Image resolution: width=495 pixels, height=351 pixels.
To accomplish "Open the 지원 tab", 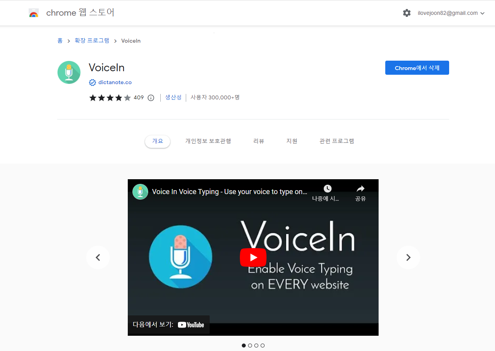I will coord(292,141).
